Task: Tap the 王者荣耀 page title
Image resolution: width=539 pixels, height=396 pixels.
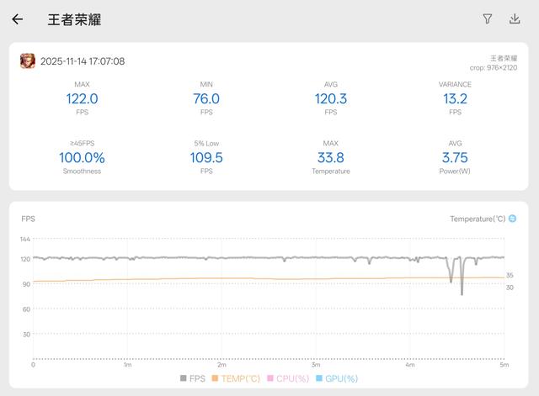Action: tap(74, 19)
